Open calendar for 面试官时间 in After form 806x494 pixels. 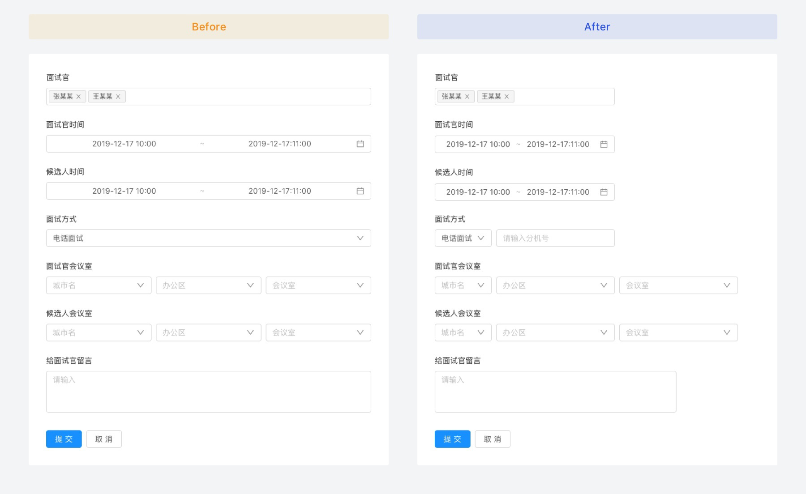(x=604, y=145)
